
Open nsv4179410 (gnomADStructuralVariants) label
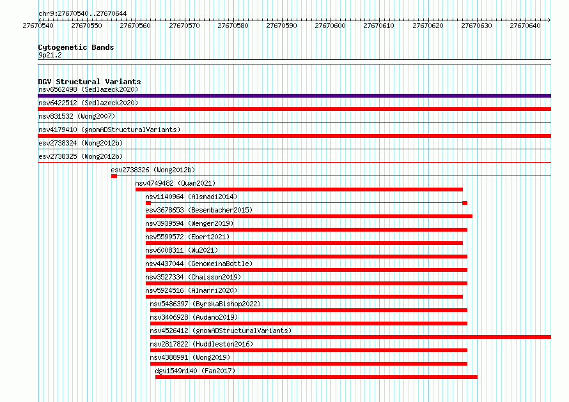109,130
